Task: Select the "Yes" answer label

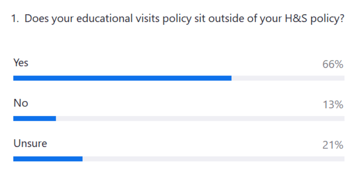Action: pyautogui.click(x=21, y=63)
